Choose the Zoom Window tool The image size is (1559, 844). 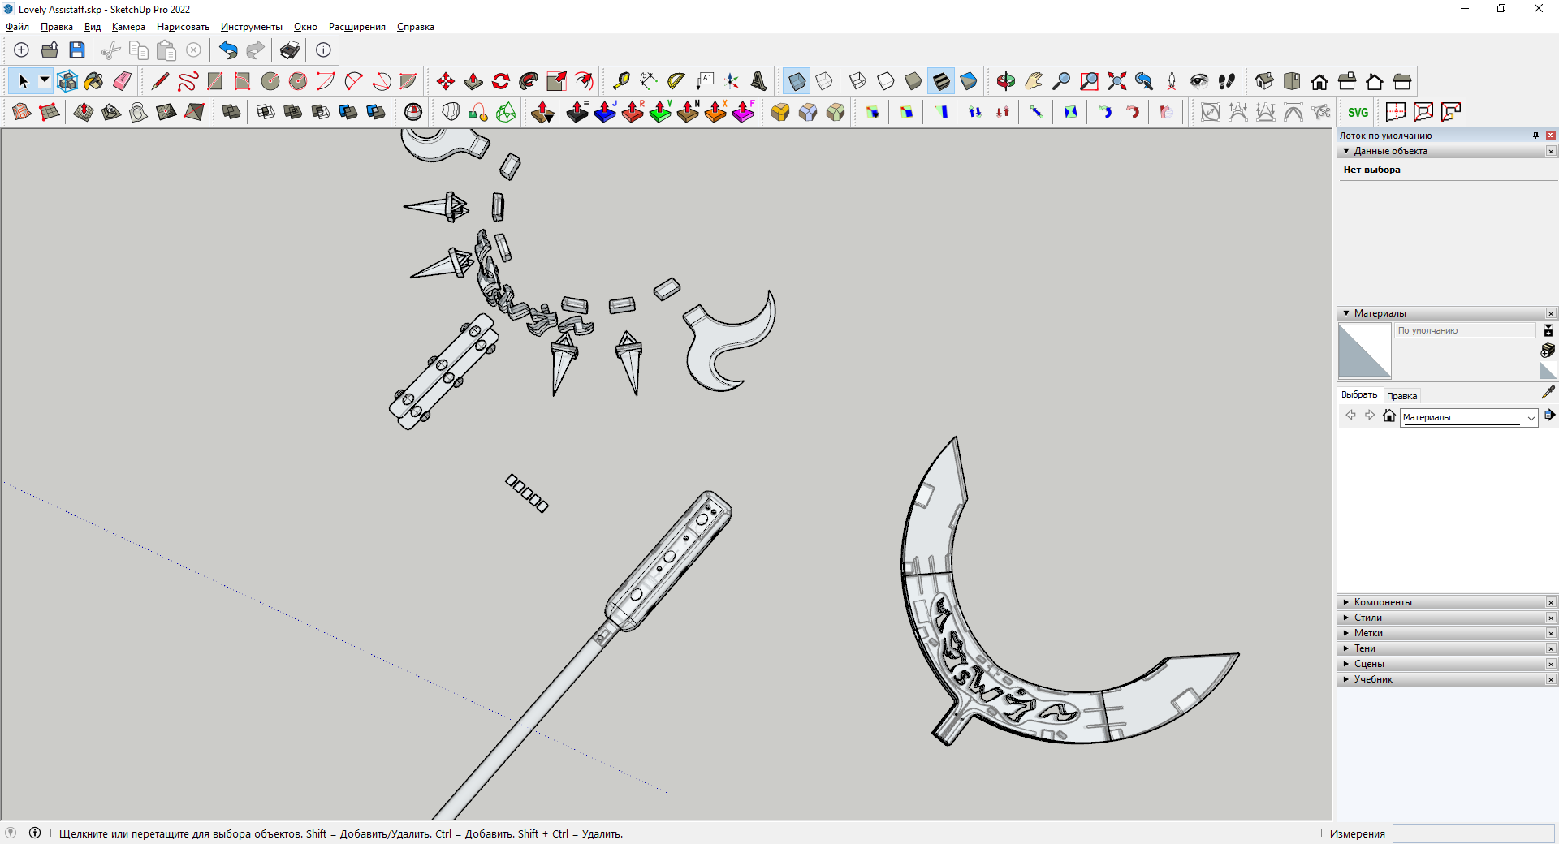click(1089, 81)
